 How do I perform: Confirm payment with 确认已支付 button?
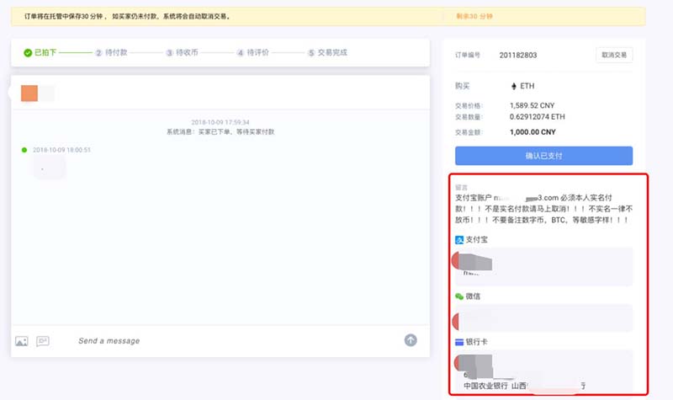(x=543, y=156)
